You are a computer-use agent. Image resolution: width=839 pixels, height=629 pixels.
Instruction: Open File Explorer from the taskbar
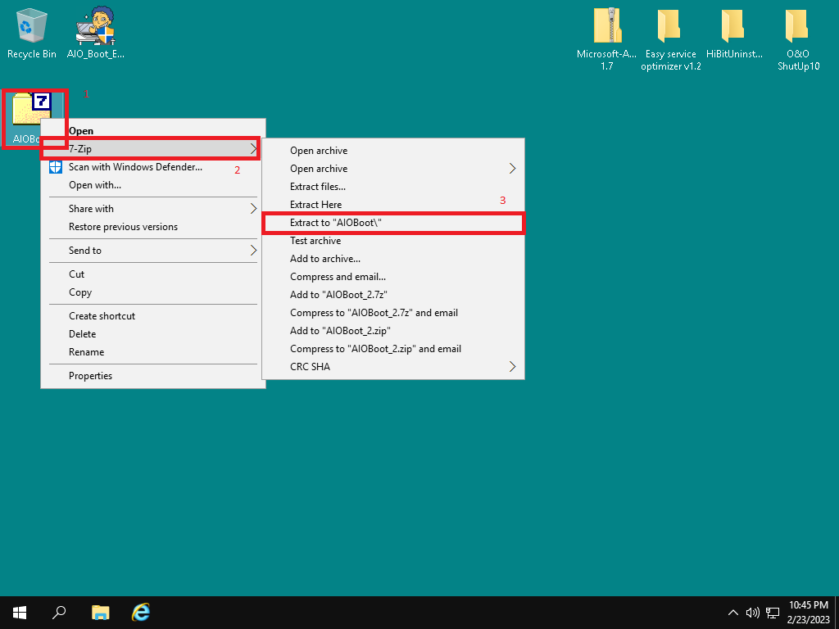click(100, 612)
